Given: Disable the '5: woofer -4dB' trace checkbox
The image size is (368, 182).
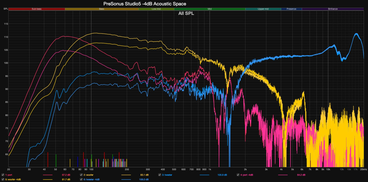Looking at the screenshot, I should coord(3,179).
